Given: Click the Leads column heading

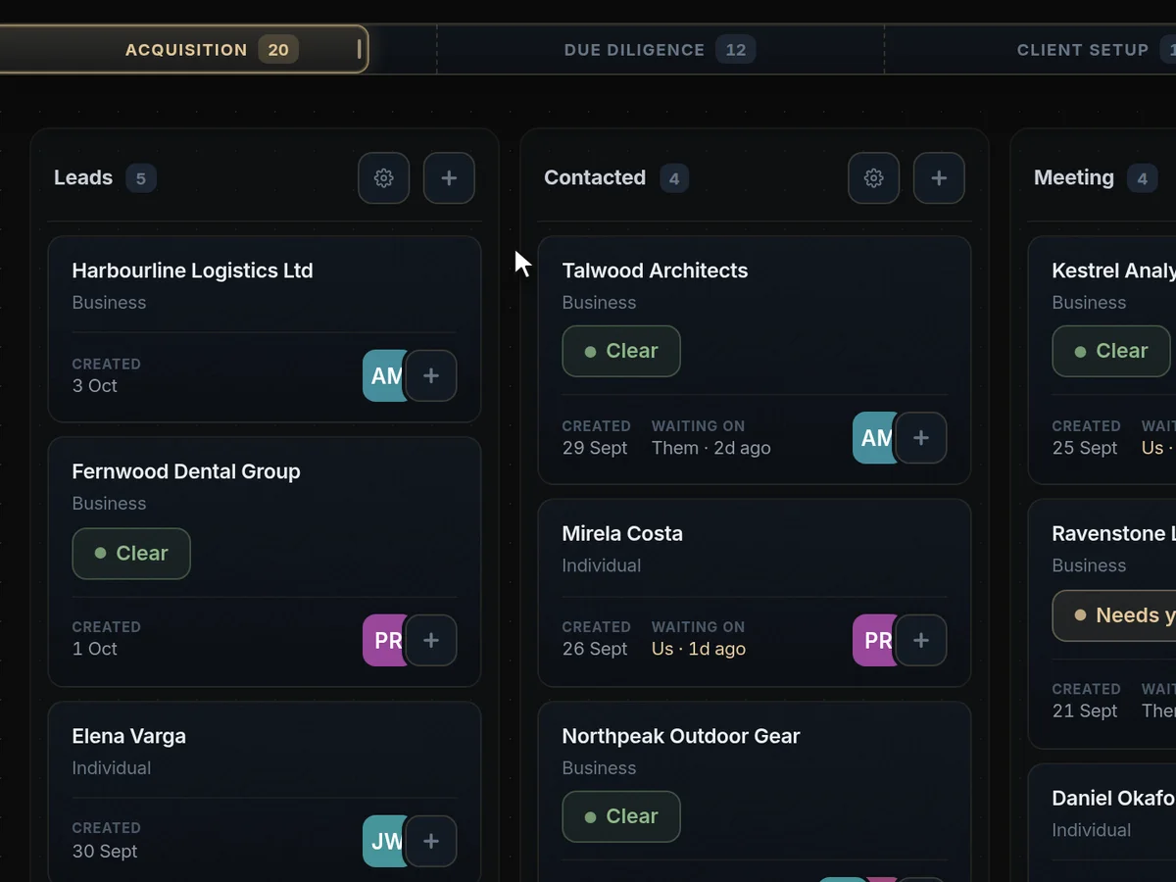Looking at the screenshot, I should click(x=83, y=177).
